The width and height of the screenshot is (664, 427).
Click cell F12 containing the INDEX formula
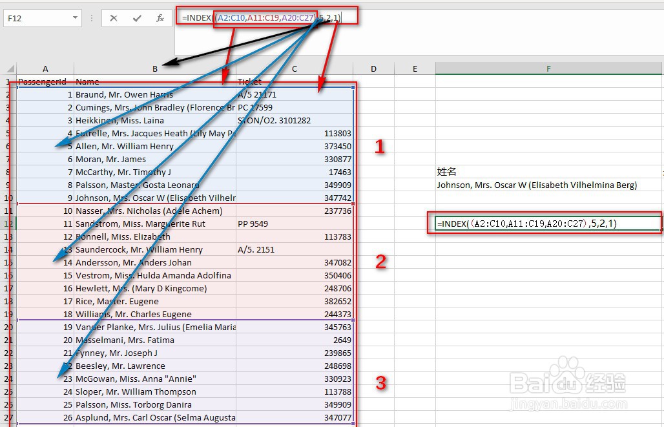pos(548,224)
